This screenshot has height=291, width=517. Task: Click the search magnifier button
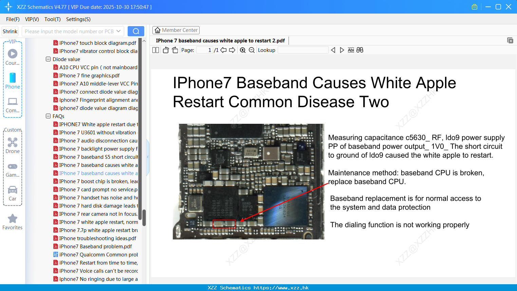(x=136, y=31)
